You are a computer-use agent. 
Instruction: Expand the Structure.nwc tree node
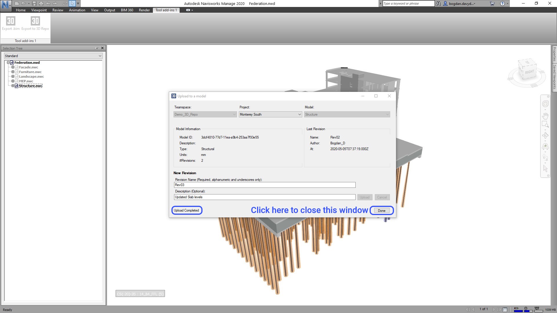(x=13, y=86)
